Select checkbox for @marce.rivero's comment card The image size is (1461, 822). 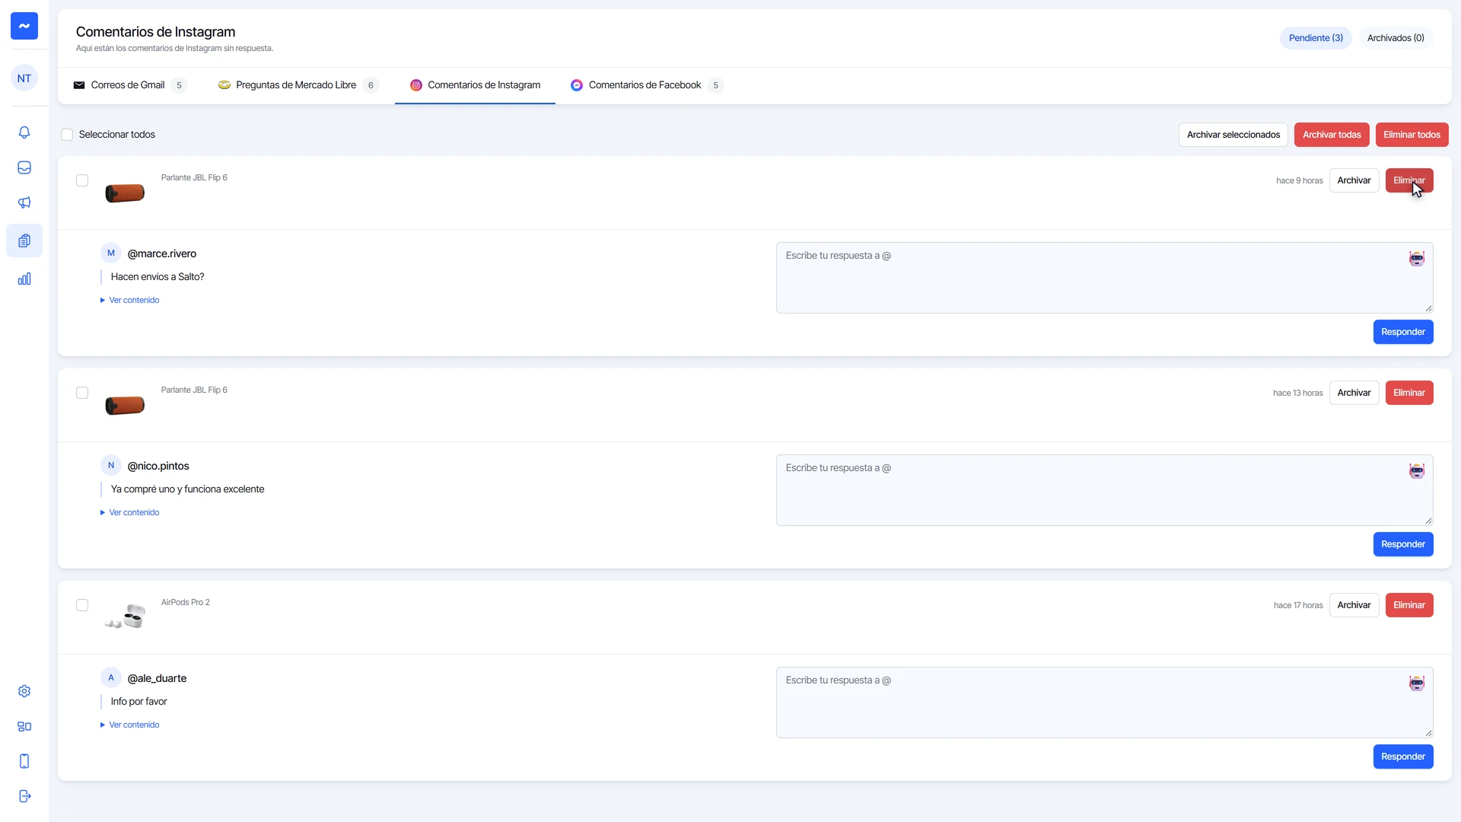(x=82, y=180)
